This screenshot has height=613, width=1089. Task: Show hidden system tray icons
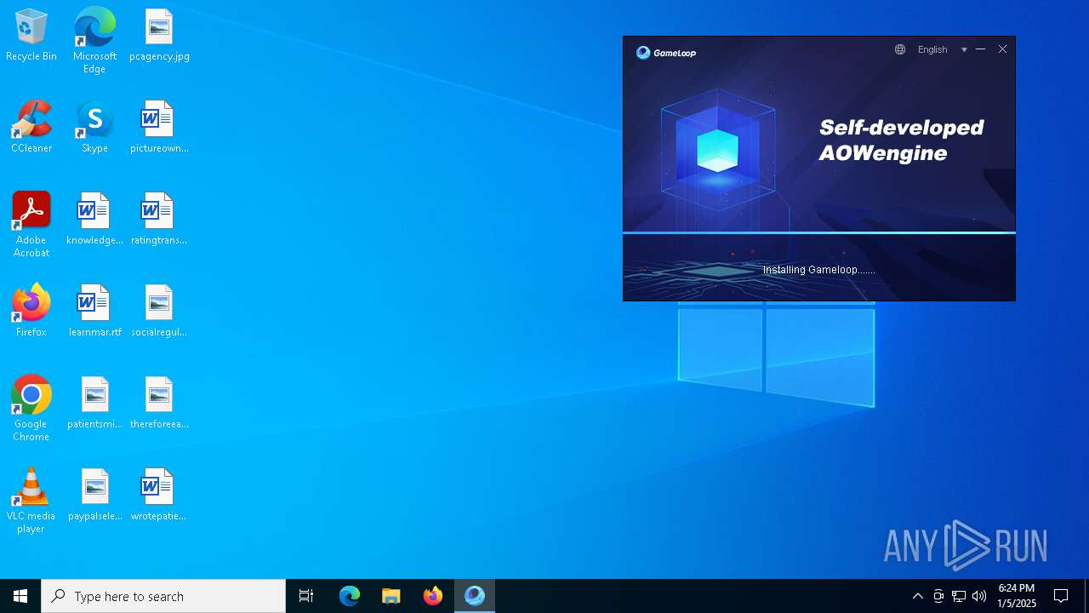point(918,596)
